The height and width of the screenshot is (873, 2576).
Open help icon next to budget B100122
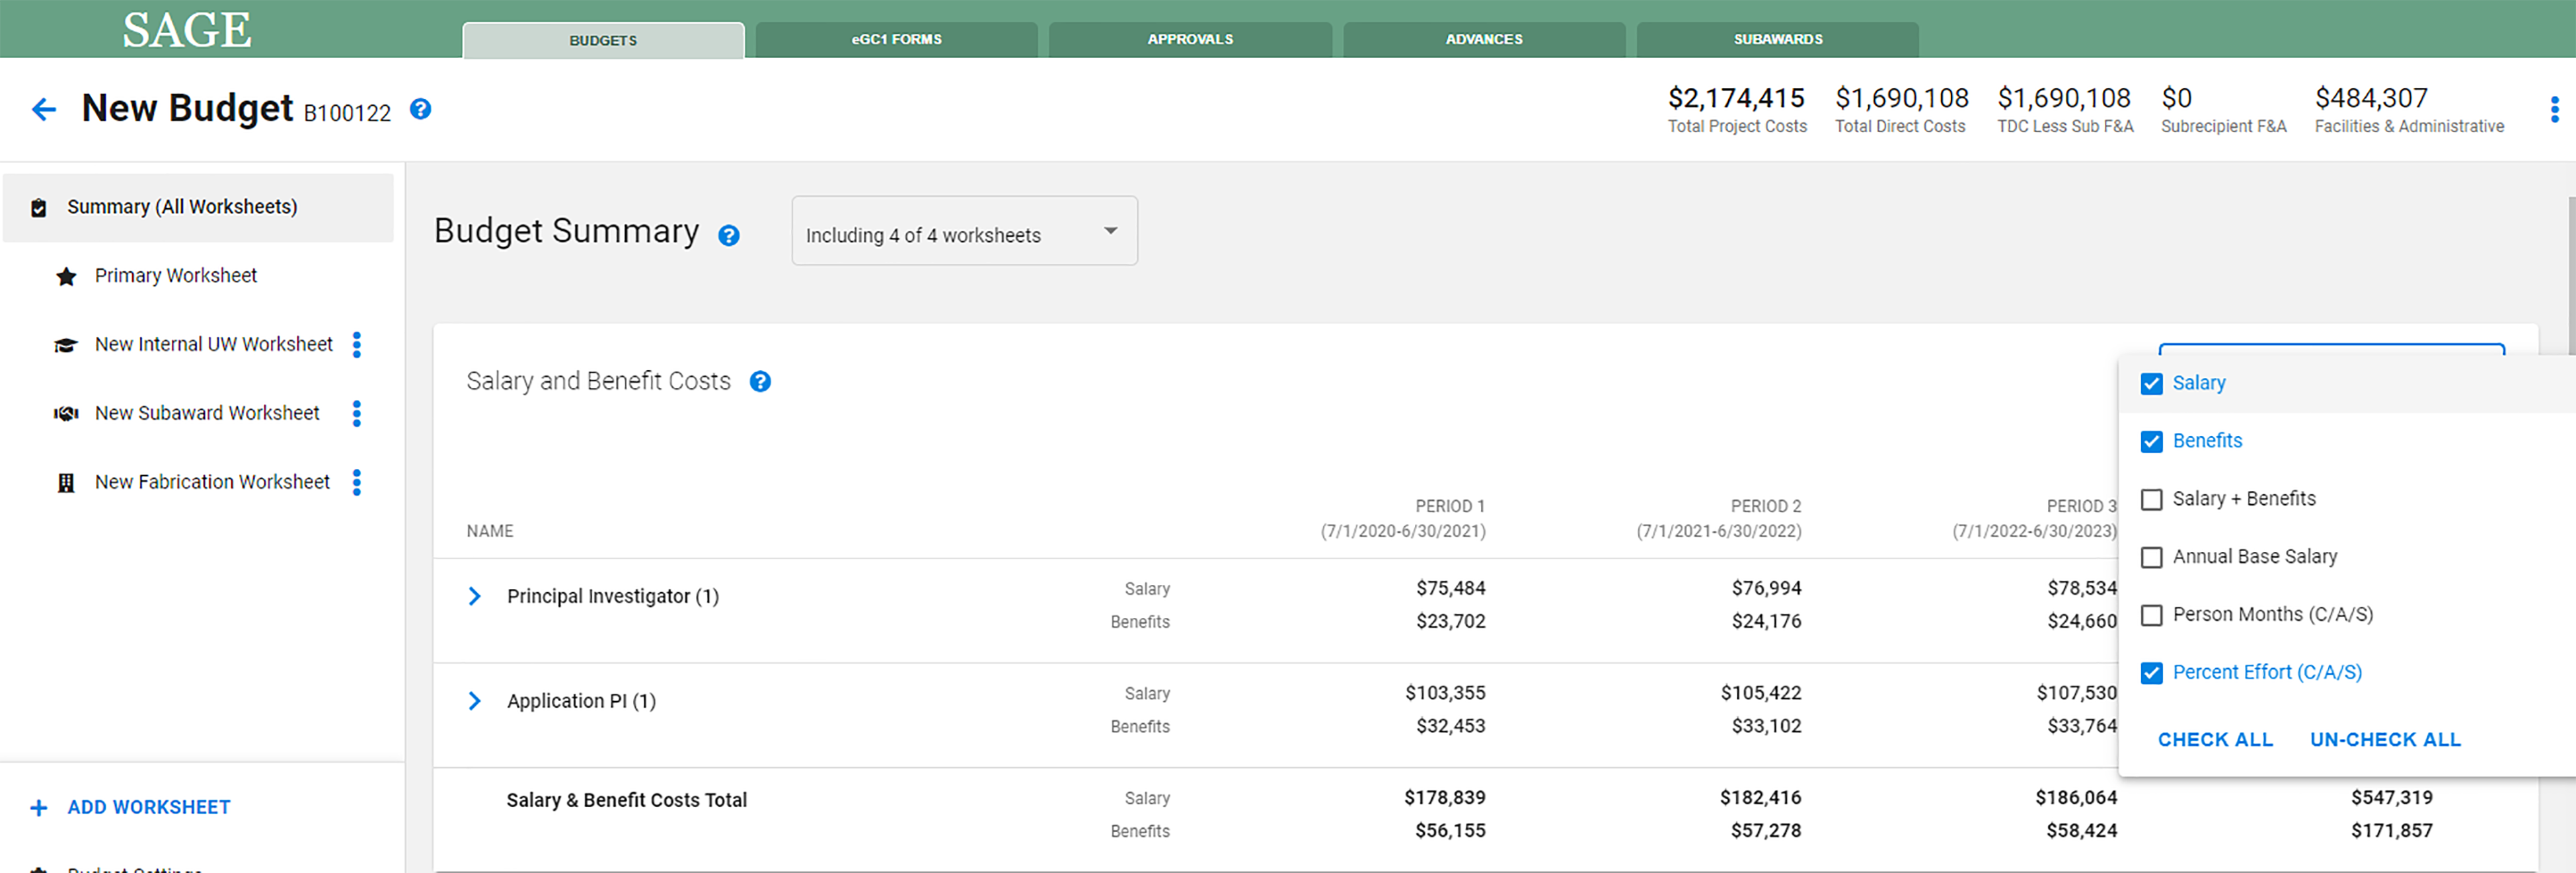[x=421, y=109]
